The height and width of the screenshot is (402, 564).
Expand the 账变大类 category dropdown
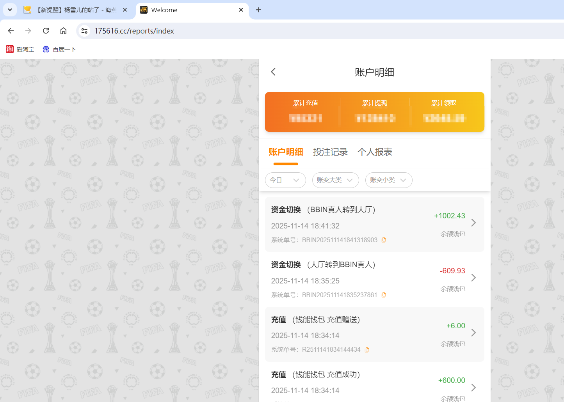tap(335, 180)
